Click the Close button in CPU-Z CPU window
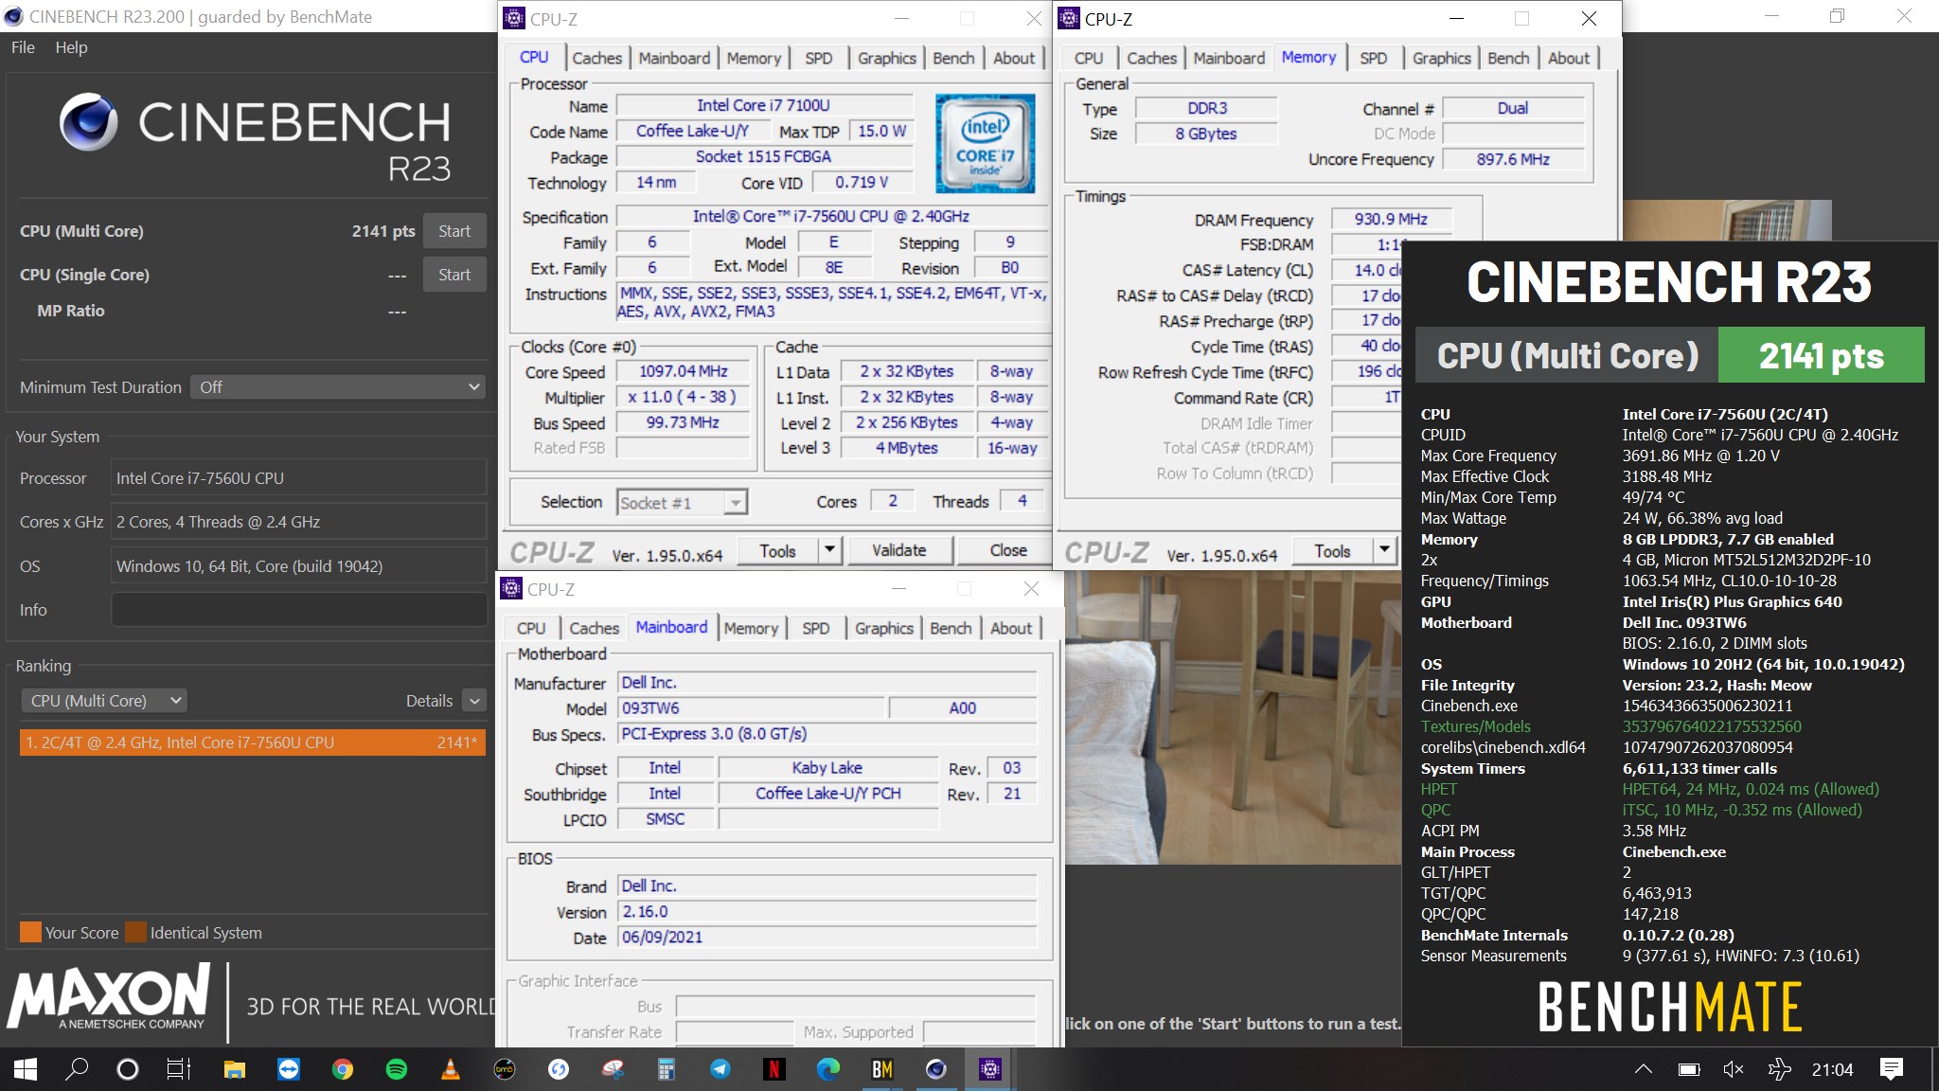Viewport: 1939px width, 1091px height. coord(1007,550)
